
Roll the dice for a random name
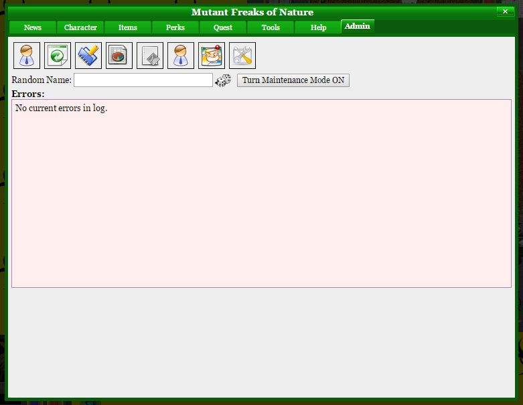223,80
